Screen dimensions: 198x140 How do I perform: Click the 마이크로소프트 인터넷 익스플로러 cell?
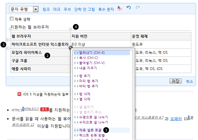[x=40, y=44]
